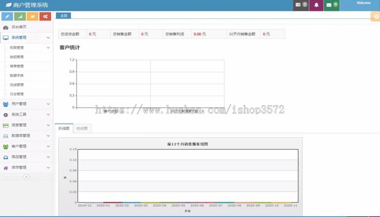
Task: Click the 0.00 元 profit value
Action: (x=200, y=34)
